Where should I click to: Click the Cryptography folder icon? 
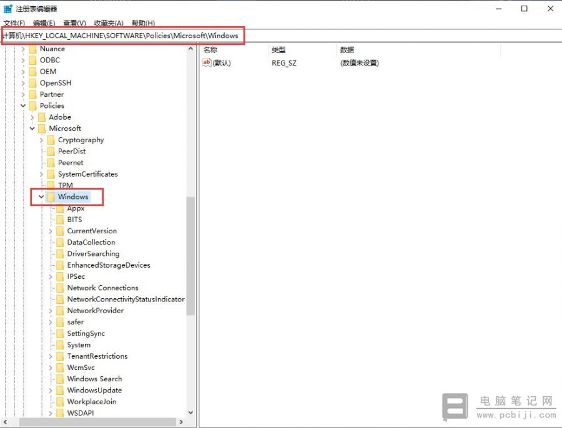[x=51, y=140]
